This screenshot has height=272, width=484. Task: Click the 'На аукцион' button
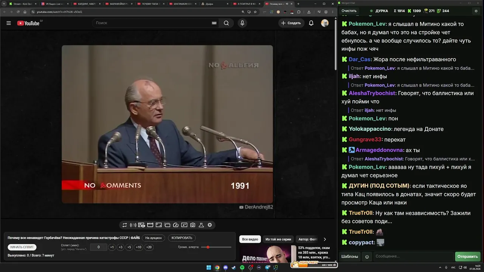click(x=154, y=238)
